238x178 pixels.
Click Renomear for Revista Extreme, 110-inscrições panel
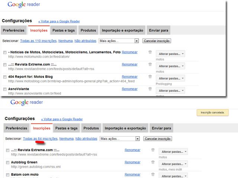coord(130,64)
